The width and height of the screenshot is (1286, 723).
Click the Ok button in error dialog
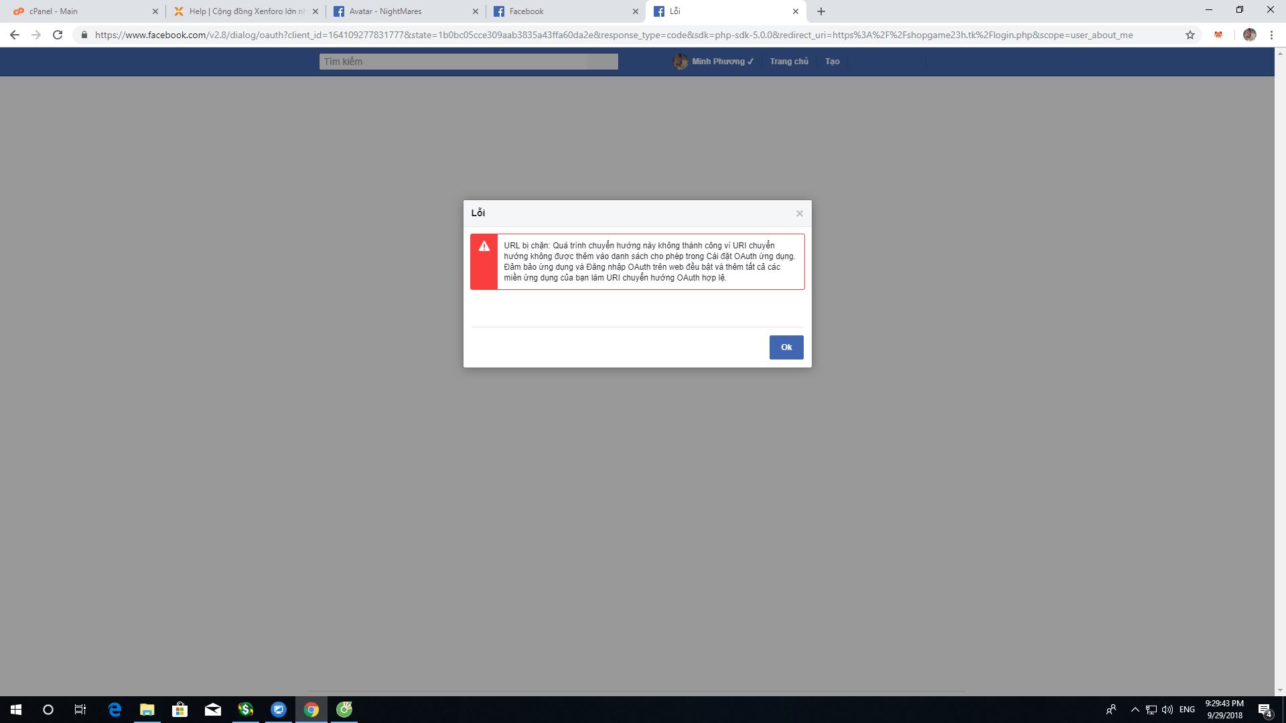[x=786, y=347]
